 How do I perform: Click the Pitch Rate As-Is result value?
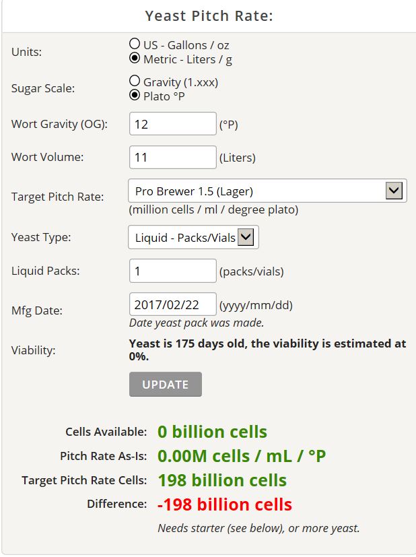pyautogui.click(x=241, y=456)
